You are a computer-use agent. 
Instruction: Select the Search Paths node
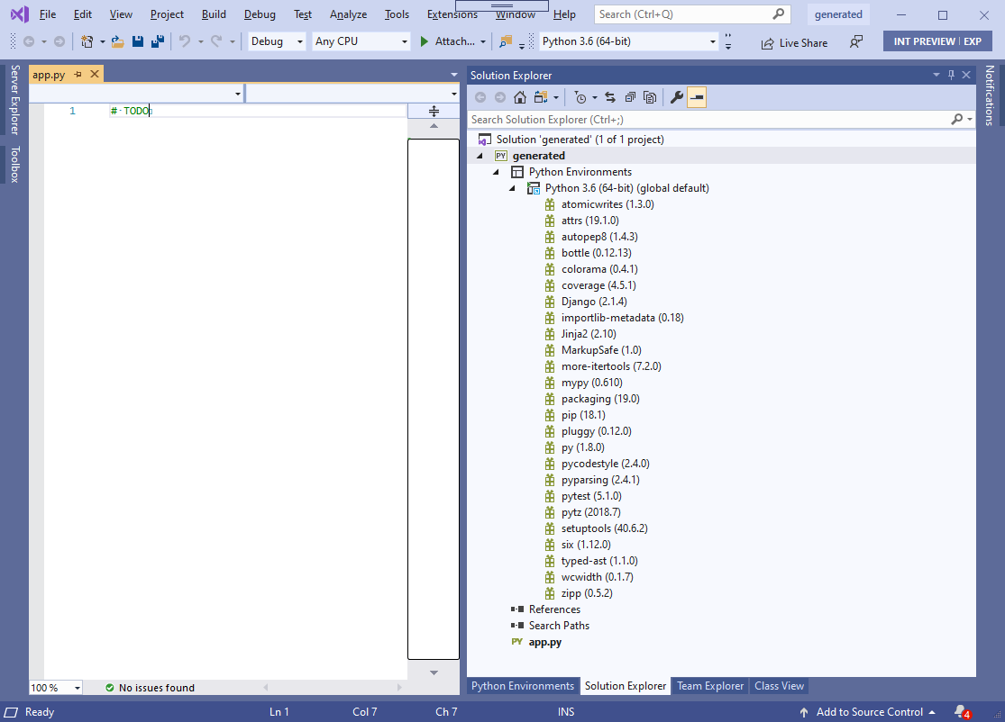[559, 626]
